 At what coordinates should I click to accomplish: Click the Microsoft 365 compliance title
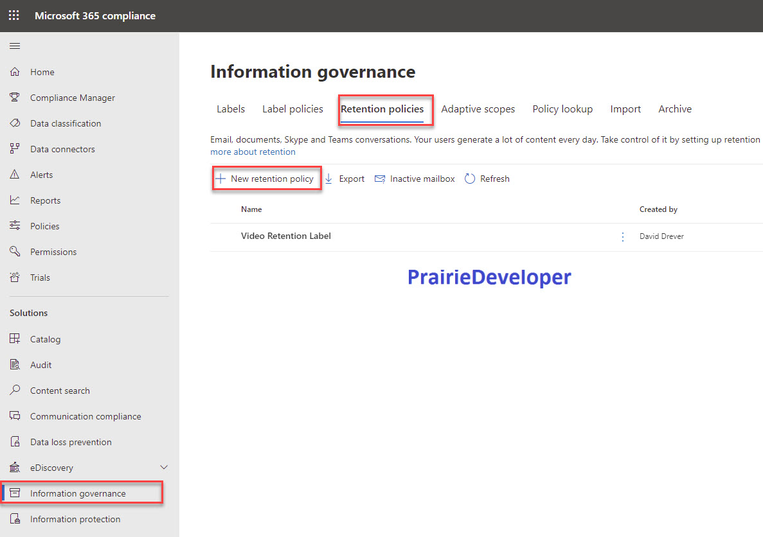(95, 15)
